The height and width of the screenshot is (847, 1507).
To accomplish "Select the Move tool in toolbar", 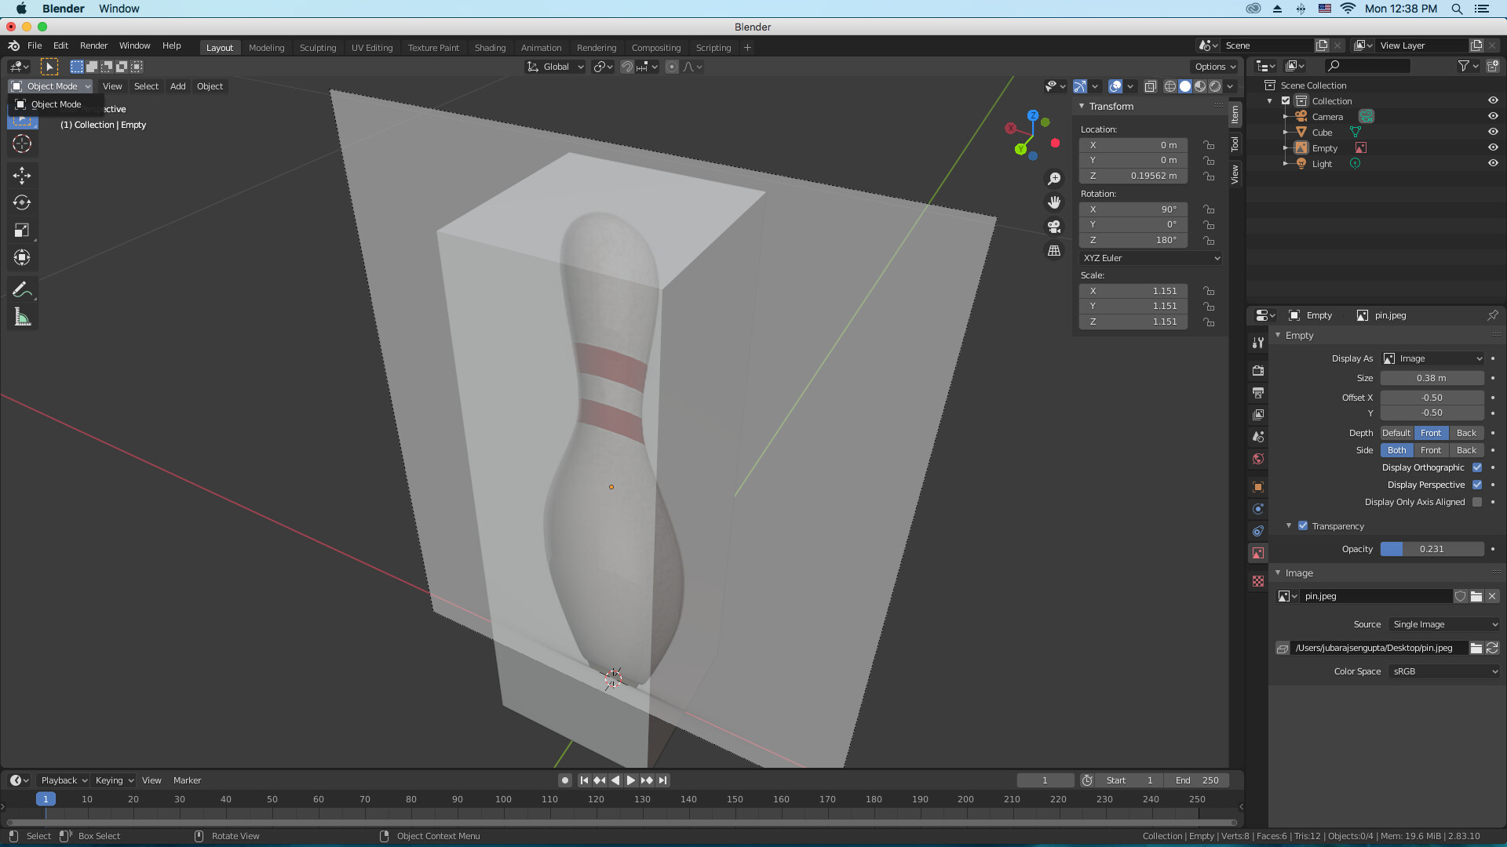I will pyautogui.click(x=22, y=175).
